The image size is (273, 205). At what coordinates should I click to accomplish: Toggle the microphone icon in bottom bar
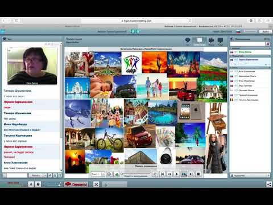coord(31,184)
